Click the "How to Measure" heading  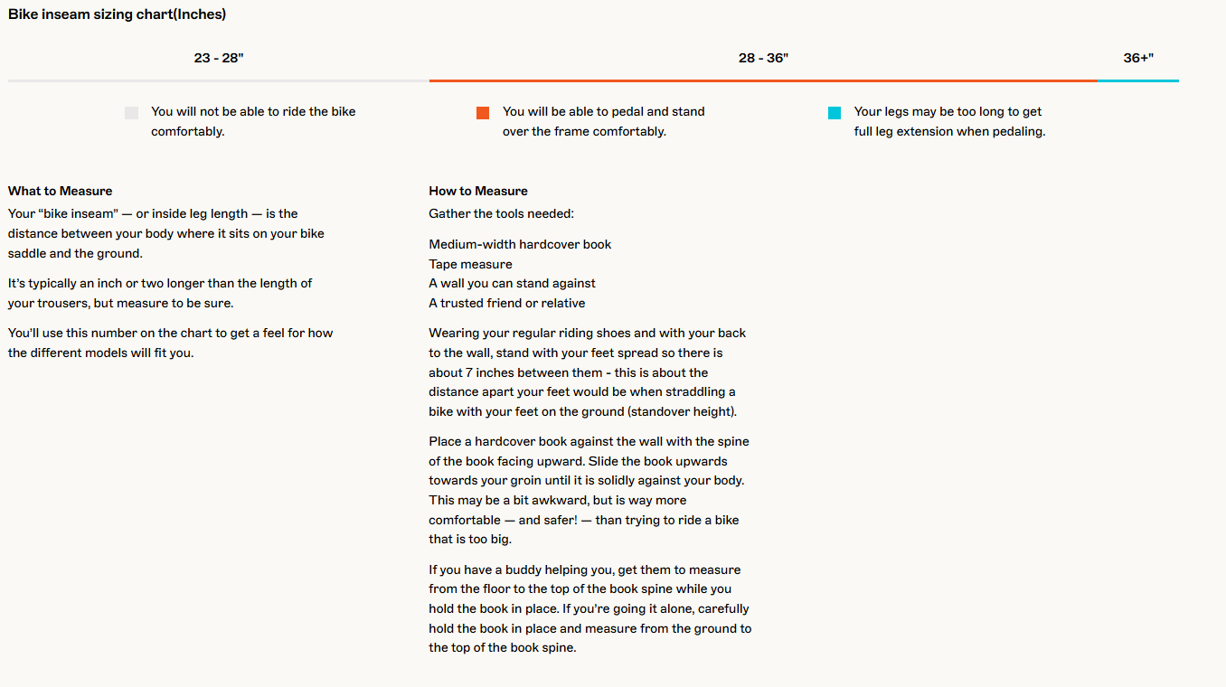pos(478,191)
